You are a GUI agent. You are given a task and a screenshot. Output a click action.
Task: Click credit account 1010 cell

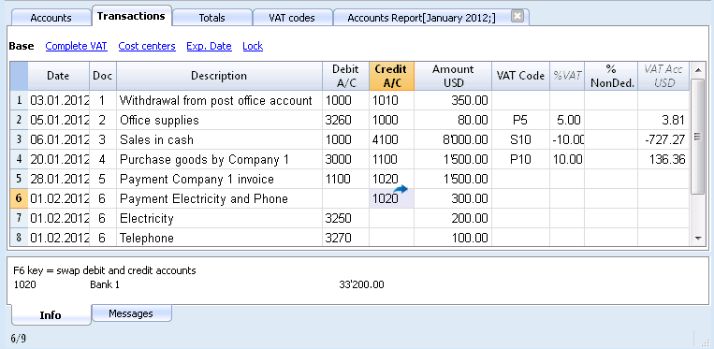391,100
